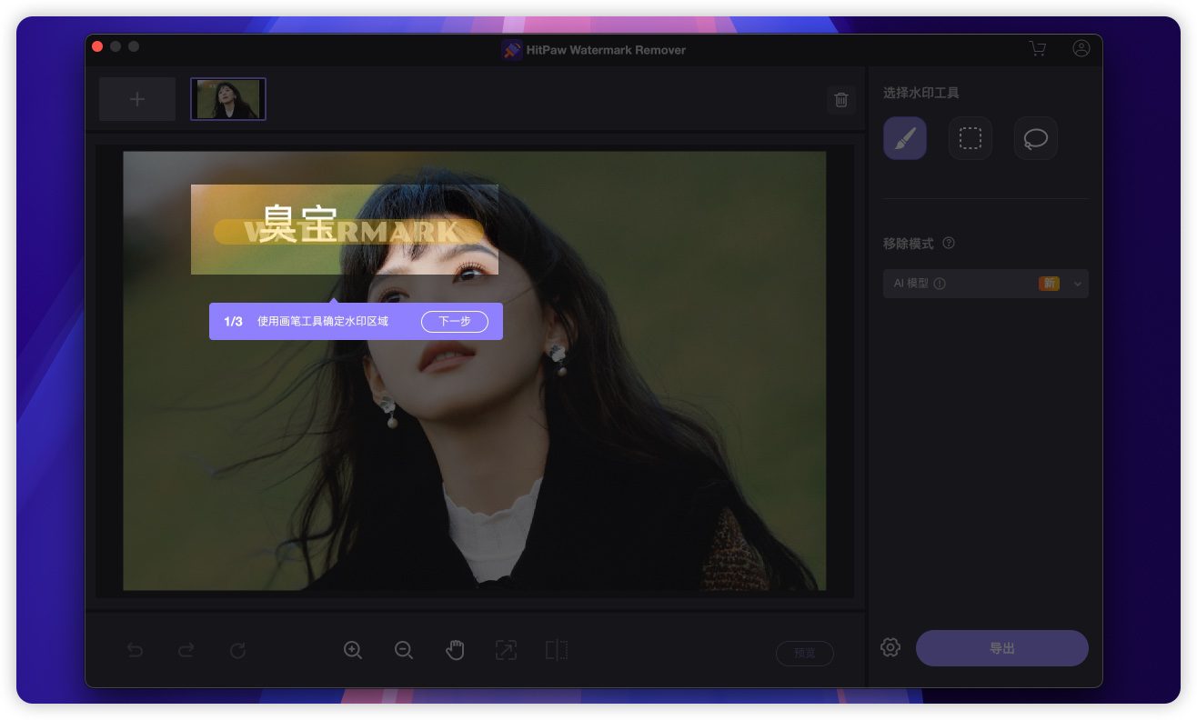The image size is (1197, 720).
Task: Delete image with trash icon
Action: click(x=841, y=99)
